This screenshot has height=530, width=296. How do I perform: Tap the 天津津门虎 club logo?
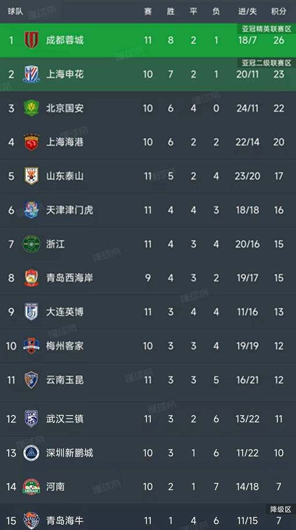pos(31,210)
